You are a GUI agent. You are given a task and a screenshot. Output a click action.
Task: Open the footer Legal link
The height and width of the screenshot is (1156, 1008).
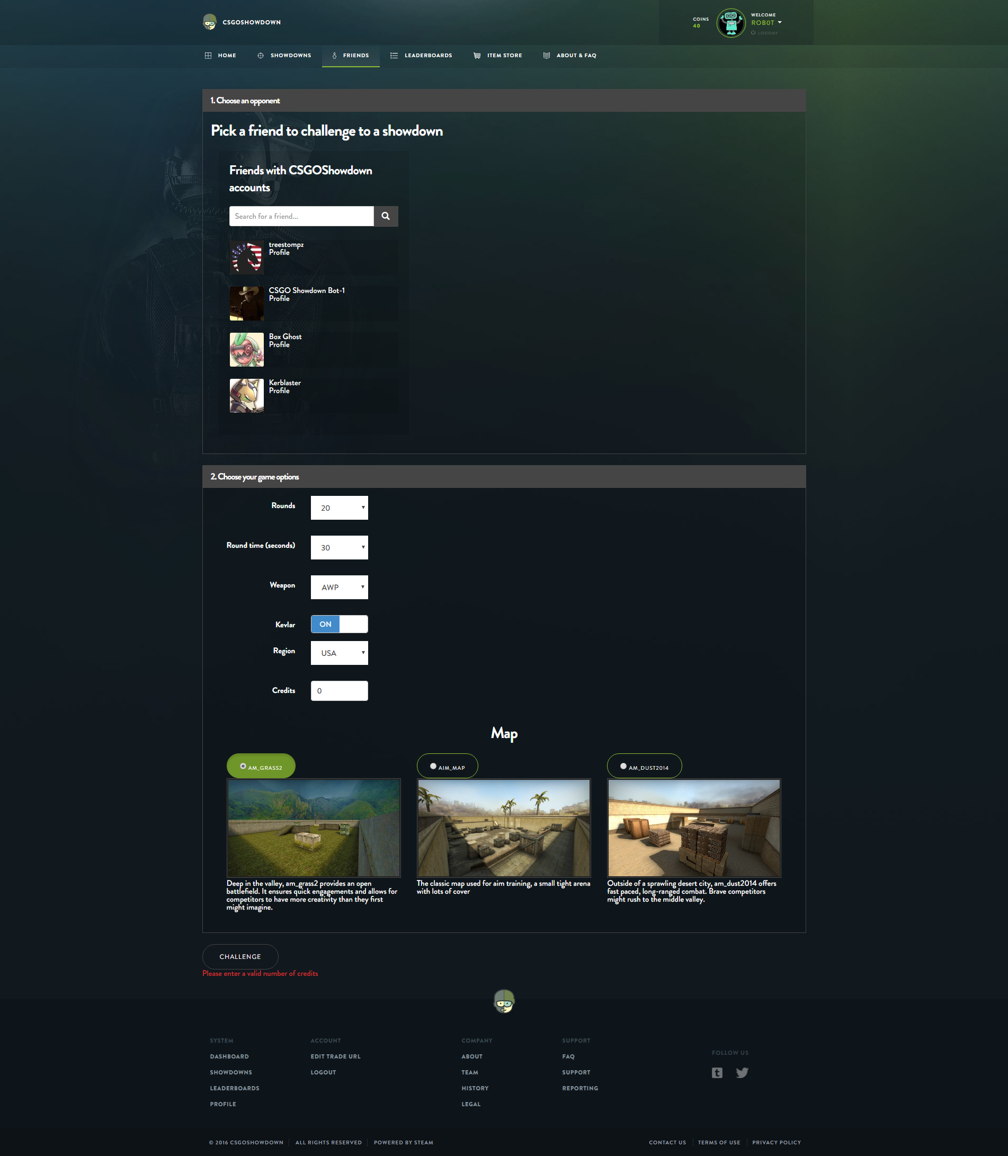(x=471, y=1104)
